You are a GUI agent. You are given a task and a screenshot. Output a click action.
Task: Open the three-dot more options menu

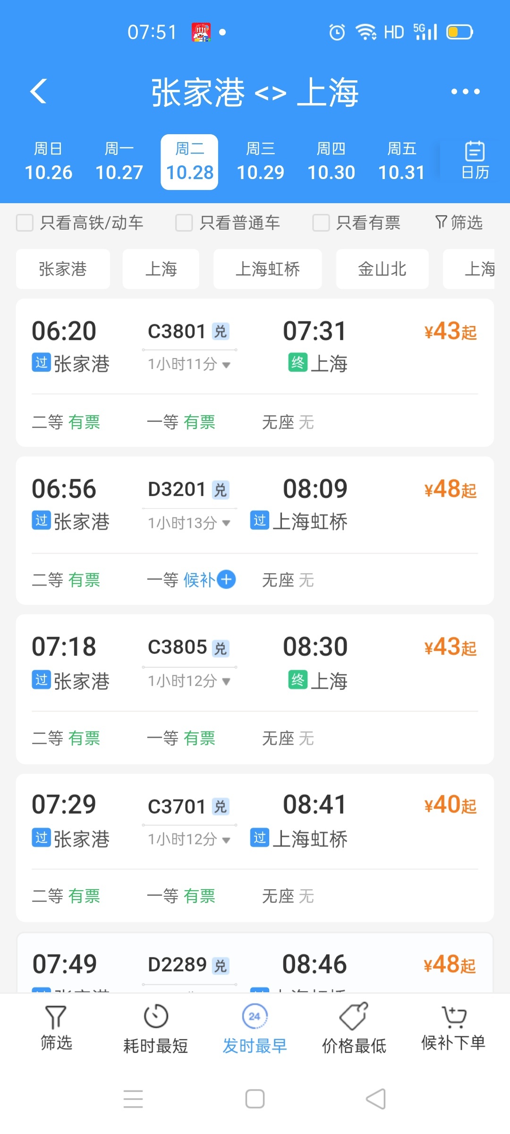point(465,92)
